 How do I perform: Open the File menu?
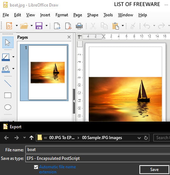(x=6, y=15)
